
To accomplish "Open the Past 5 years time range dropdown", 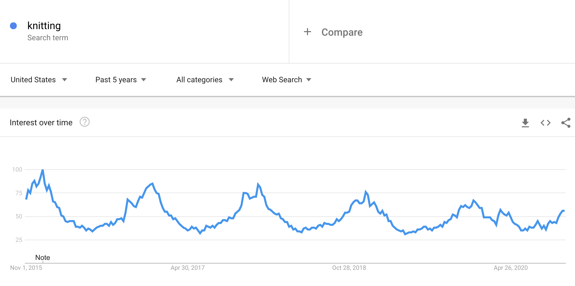I will (121, 80).
